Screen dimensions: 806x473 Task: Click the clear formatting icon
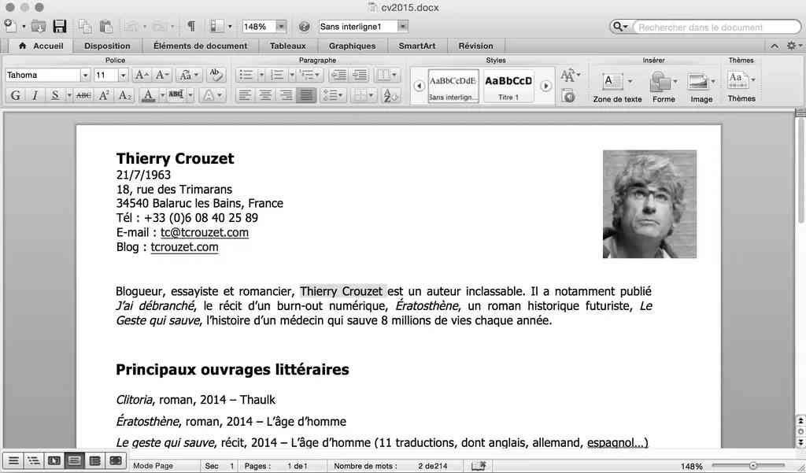[x=216, y=76]
